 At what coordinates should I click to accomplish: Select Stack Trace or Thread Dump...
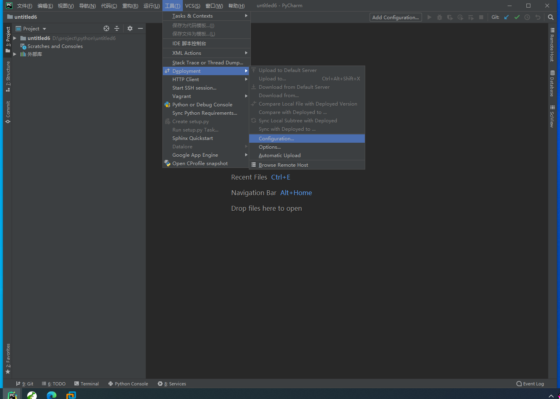pos(206,62)
